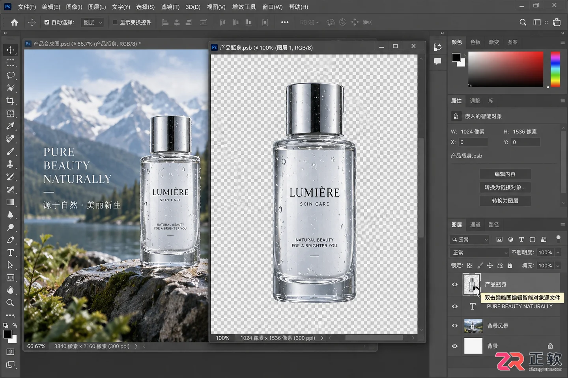Open the 文件(F) menu
568x378 pixels.
click(27, 7)
